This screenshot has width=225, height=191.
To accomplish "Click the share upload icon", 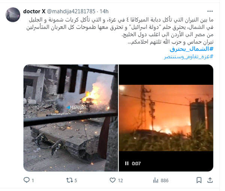I will pos(210,180).
